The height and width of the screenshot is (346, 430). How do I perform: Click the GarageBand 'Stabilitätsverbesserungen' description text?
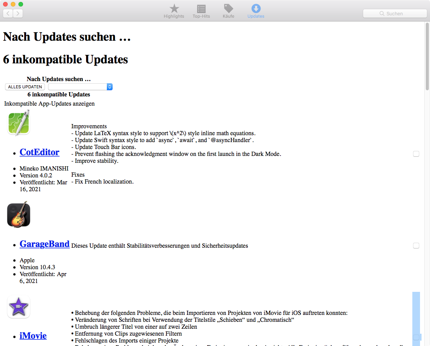tap(159, 246)
